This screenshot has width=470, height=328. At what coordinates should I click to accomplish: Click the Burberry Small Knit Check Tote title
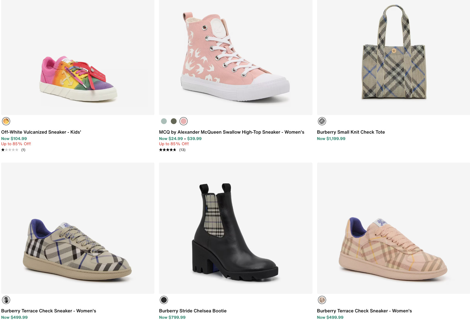[351, 132]
